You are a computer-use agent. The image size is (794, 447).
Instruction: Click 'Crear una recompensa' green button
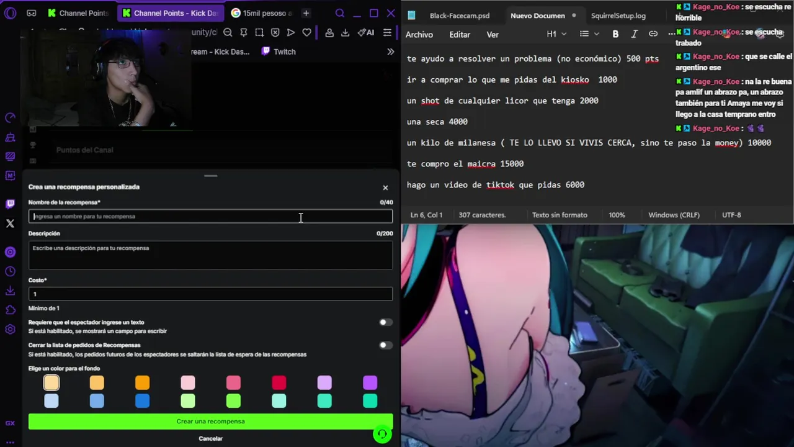pos(210,421)
